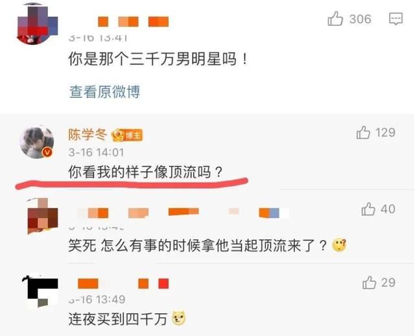Open the avatar of the 笑死 commenter
Image resolution: width=415 pixels, height=336 pixels.
42,216
